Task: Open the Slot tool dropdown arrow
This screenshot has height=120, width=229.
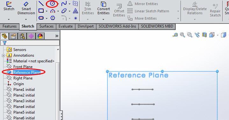Action: pos(47,18)
